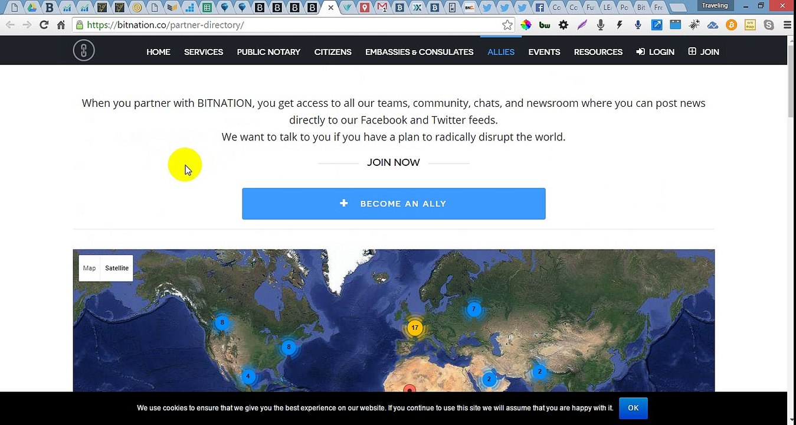Viewport: 796px width, 425px height.
Task: Open the bug extension icon
Action: (x=694, y=25)
